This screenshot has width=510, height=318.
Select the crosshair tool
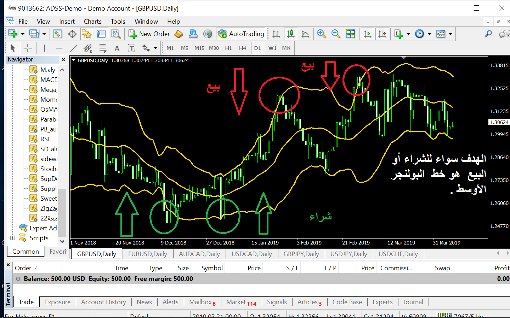(x=28, y=48)
